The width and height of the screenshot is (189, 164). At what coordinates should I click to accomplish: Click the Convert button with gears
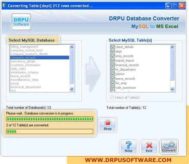tap(169, 147)
